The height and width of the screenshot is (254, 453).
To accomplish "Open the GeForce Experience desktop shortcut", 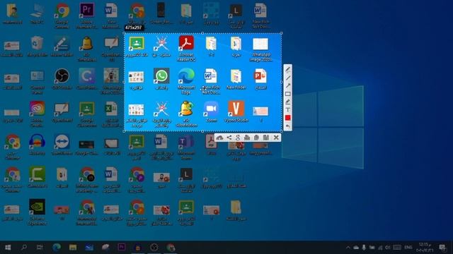I will (37, 212).
